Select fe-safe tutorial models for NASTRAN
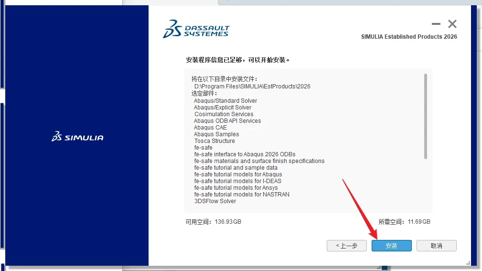Viewport: 482px width, 271px height. tap(242, 195)
